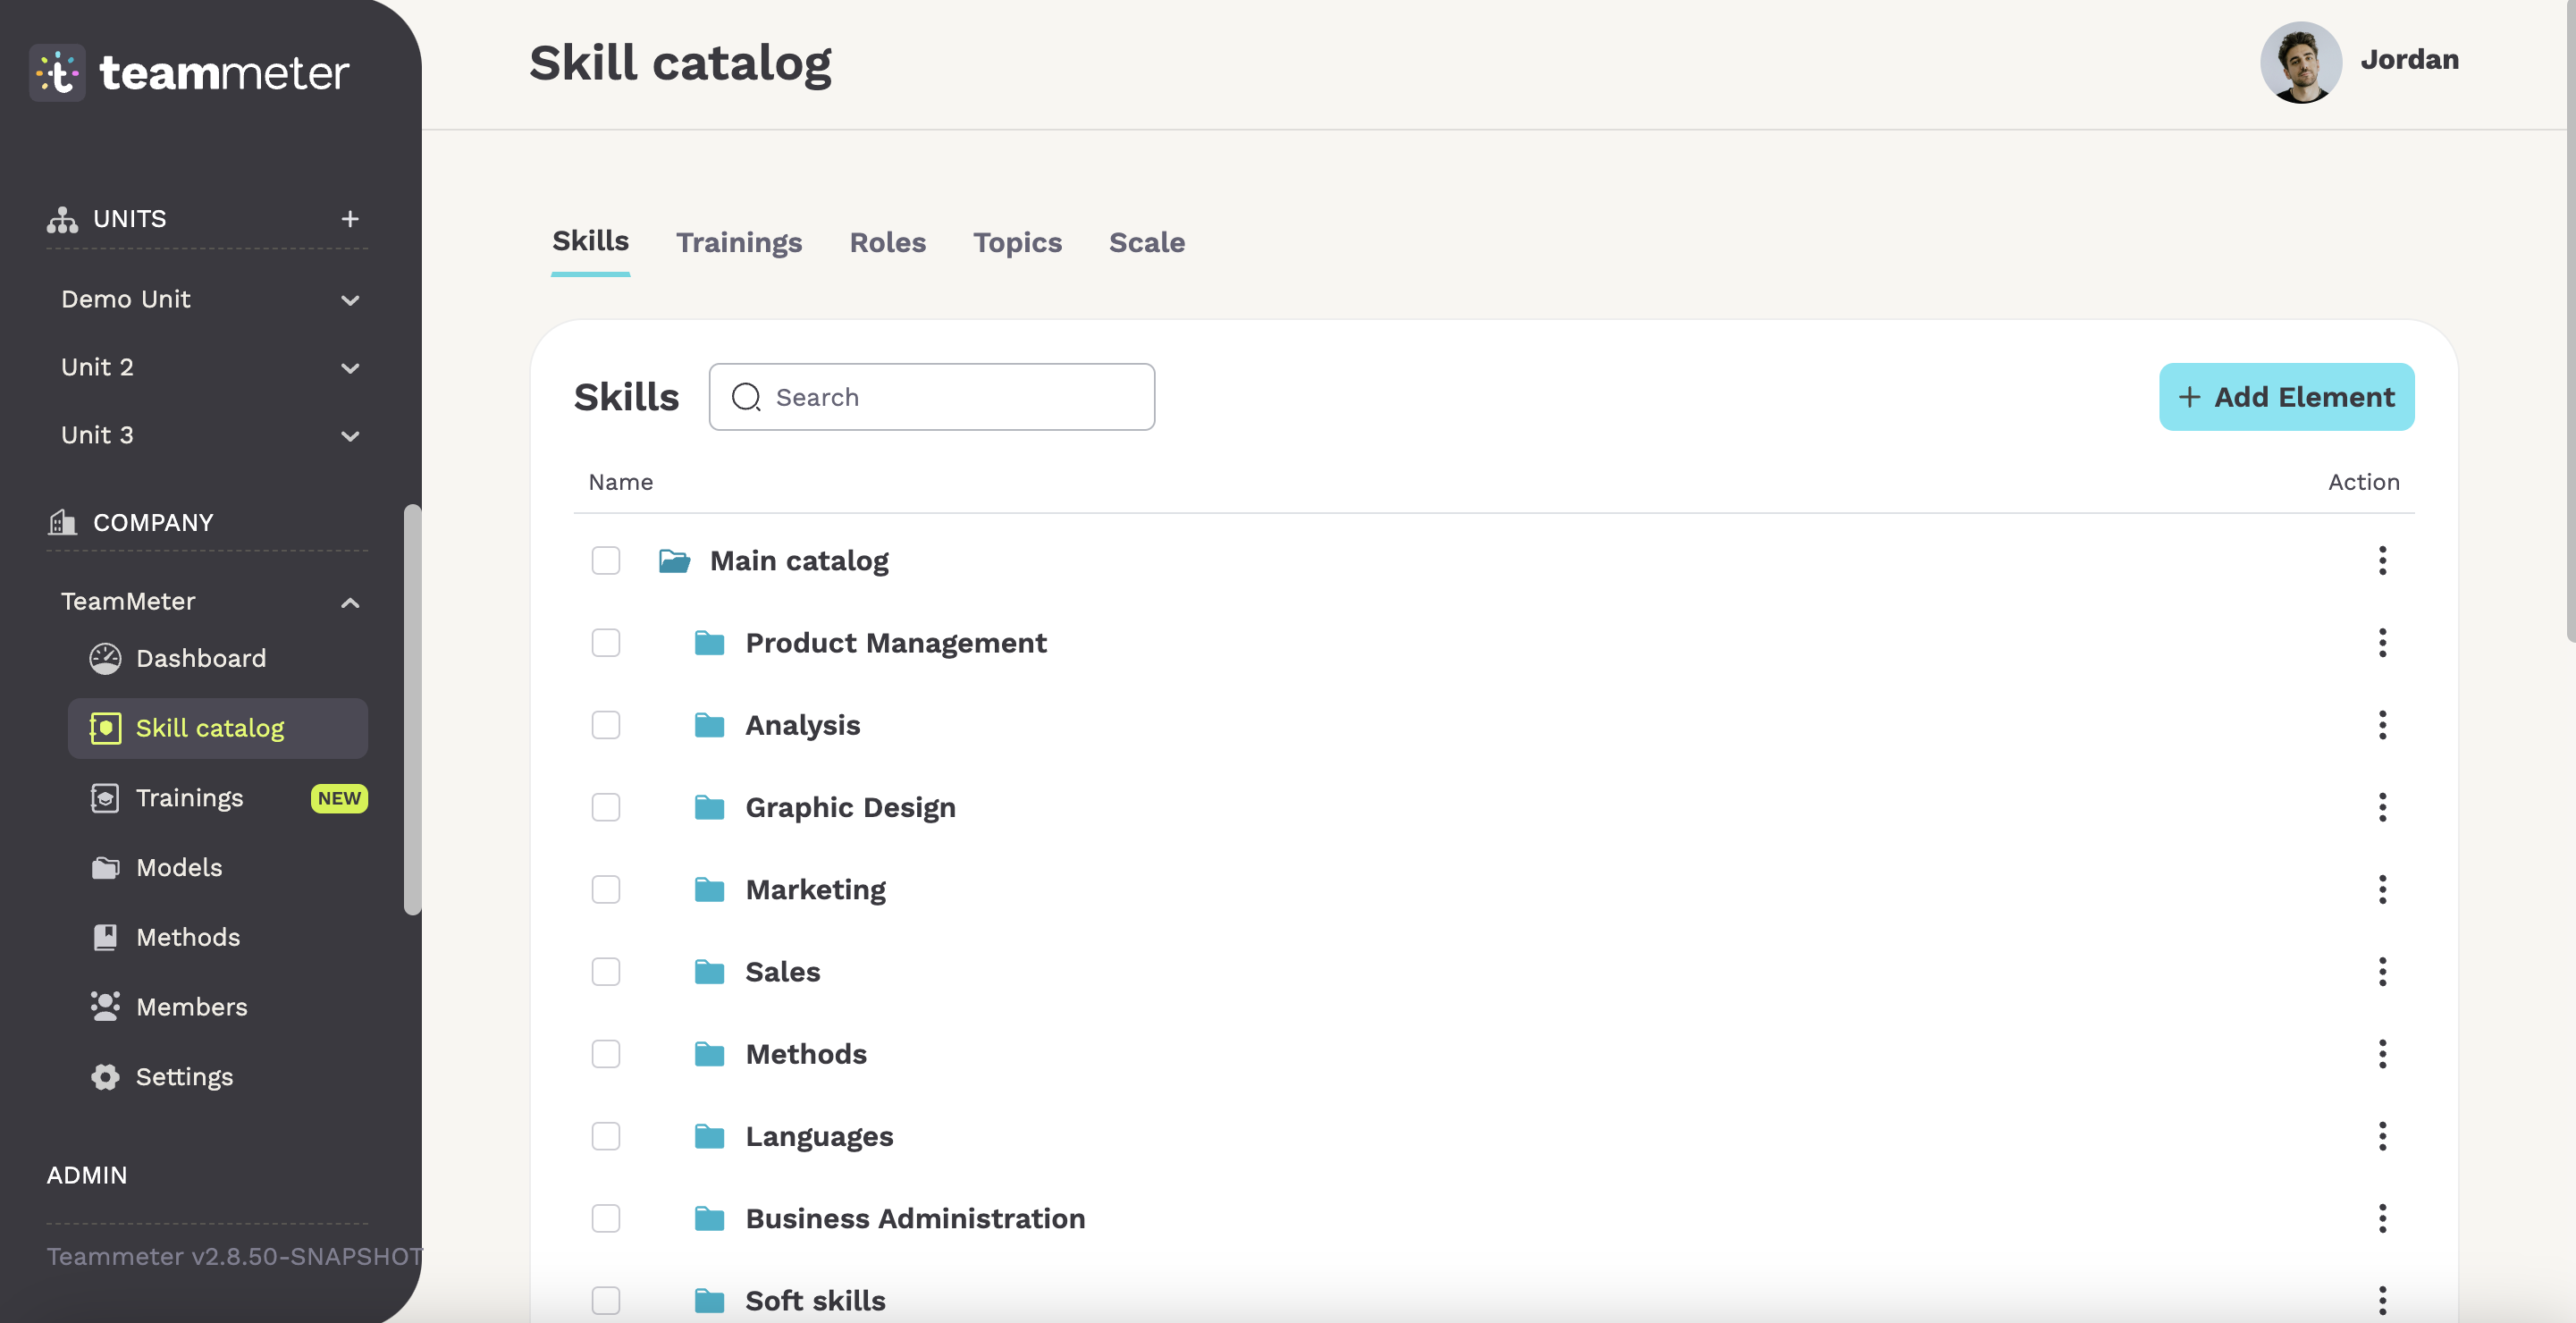The height and width of the screenshot is (1323, 2576).
Task: Select the Business Administration folder name
Action: coord(915,1218)
